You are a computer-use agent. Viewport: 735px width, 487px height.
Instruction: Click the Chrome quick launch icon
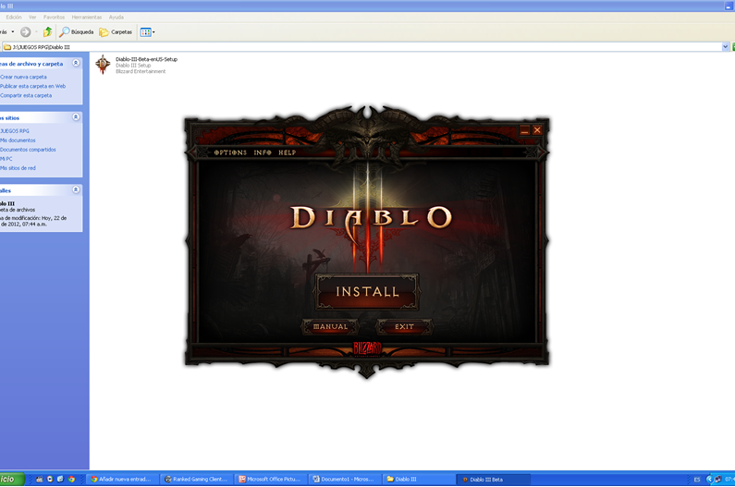click(x=71, y=479)
